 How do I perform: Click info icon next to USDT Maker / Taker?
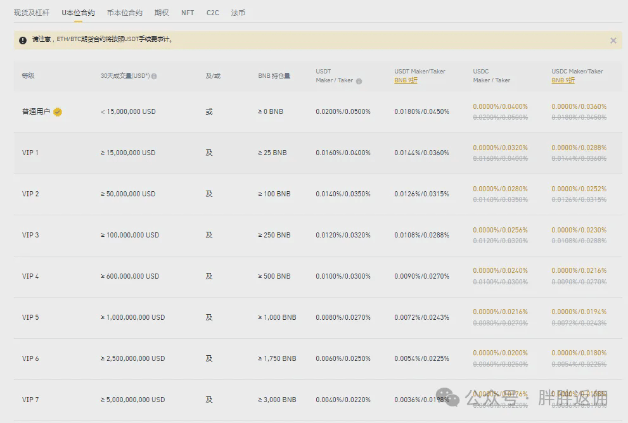(359, 81)
